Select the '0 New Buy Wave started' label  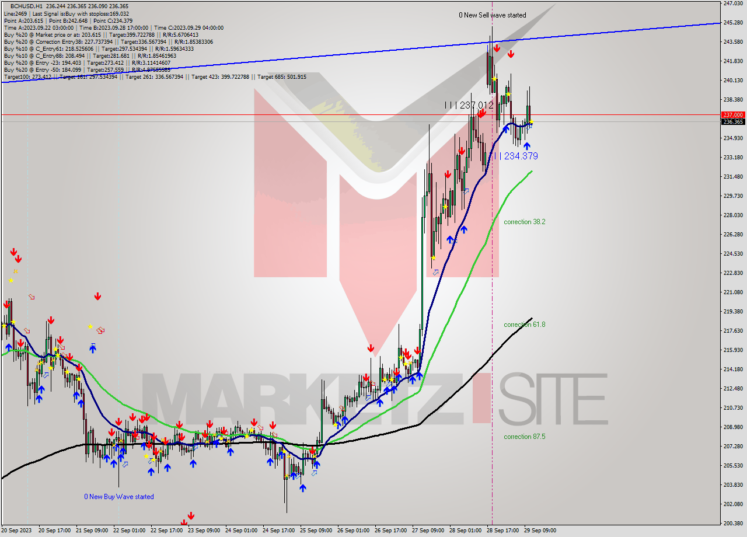coord(119,497)
